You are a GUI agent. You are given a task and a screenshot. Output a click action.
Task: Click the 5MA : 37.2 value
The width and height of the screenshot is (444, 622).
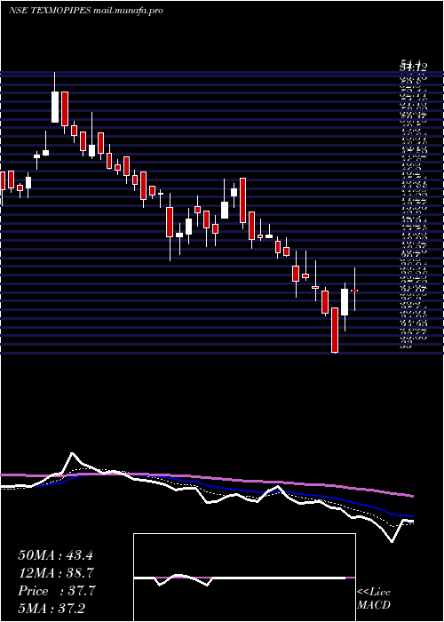tap(52, 609)
